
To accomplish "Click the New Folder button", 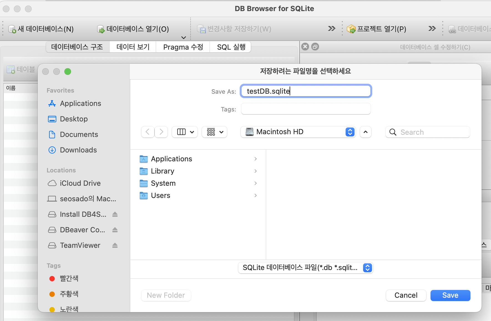I will click(x=166, y=295).
